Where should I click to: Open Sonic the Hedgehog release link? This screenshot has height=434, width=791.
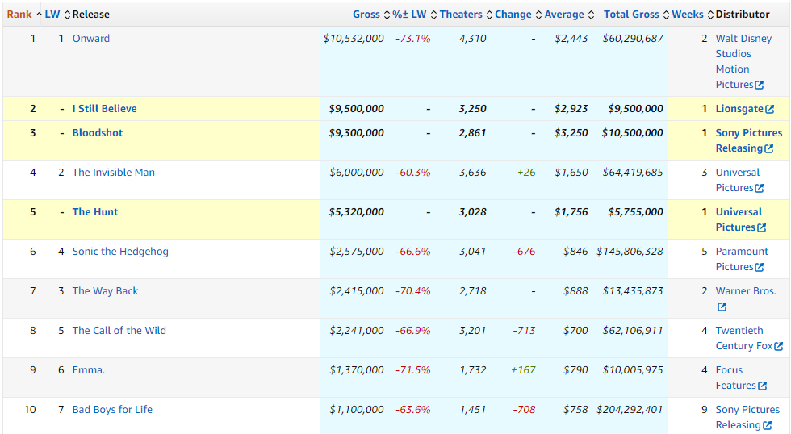[x=120, y=252]
